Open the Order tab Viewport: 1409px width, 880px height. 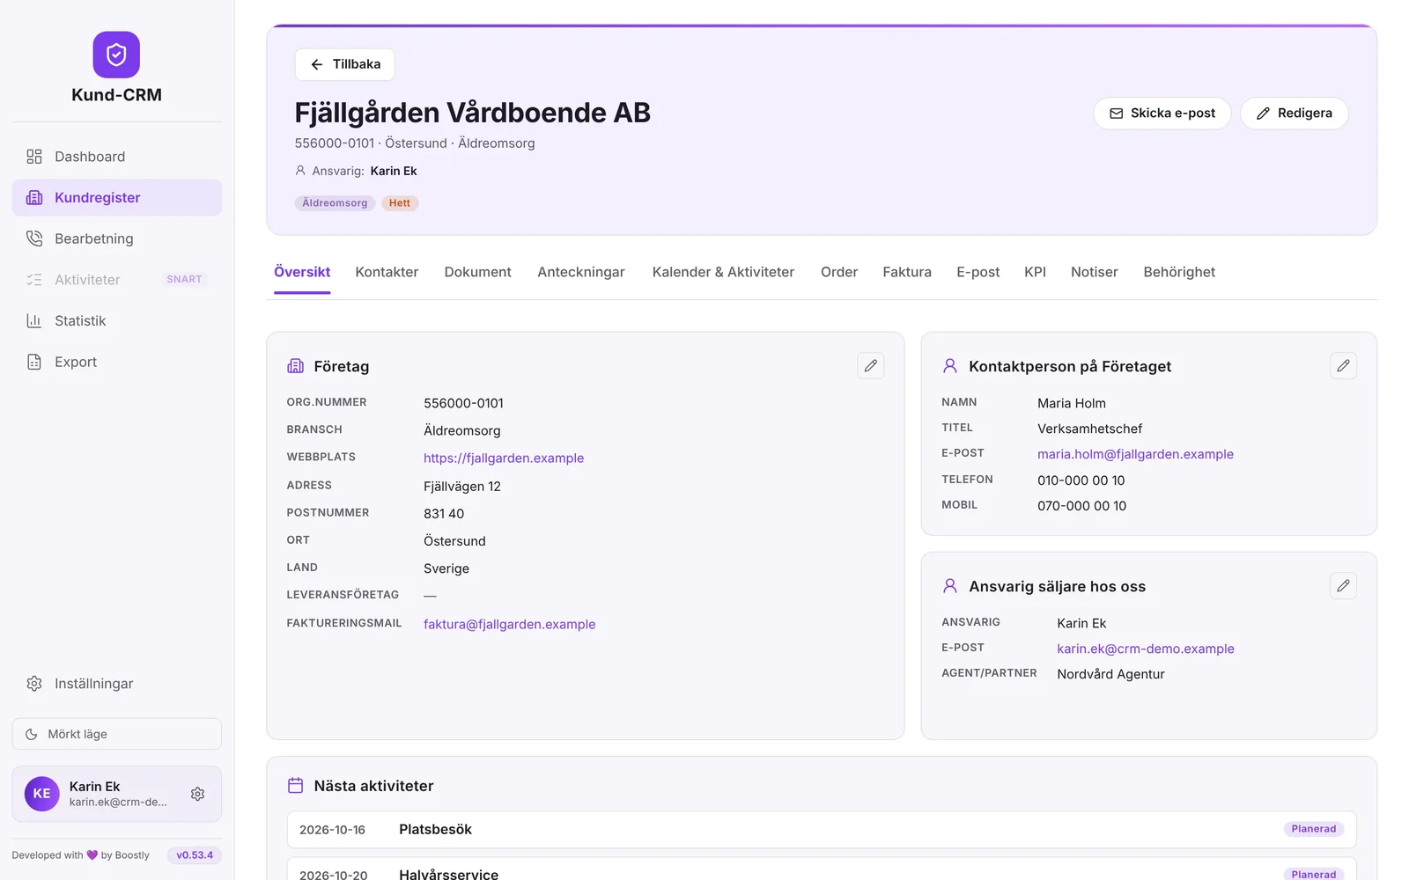pyautogui.click(x=839, y=272)
